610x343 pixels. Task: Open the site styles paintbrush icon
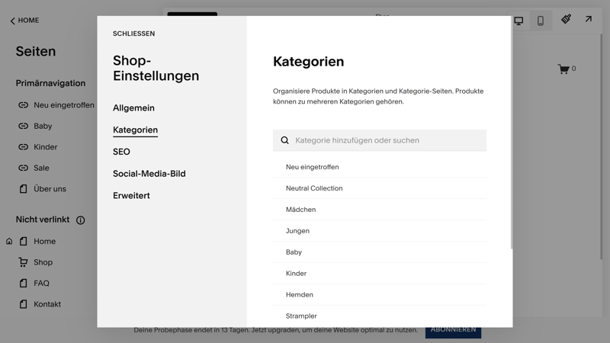click(566, 19)
